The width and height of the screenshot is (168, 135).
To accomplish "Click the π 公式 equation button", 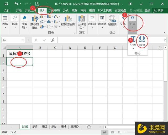I will point(133,43).
